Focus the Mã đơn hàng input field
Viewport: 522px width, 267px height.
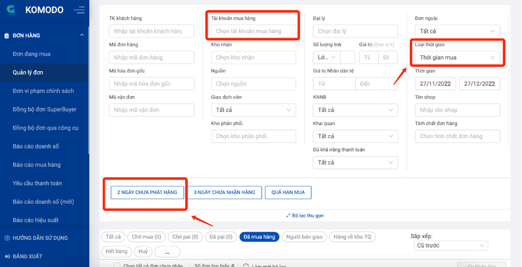coord(151,57)
